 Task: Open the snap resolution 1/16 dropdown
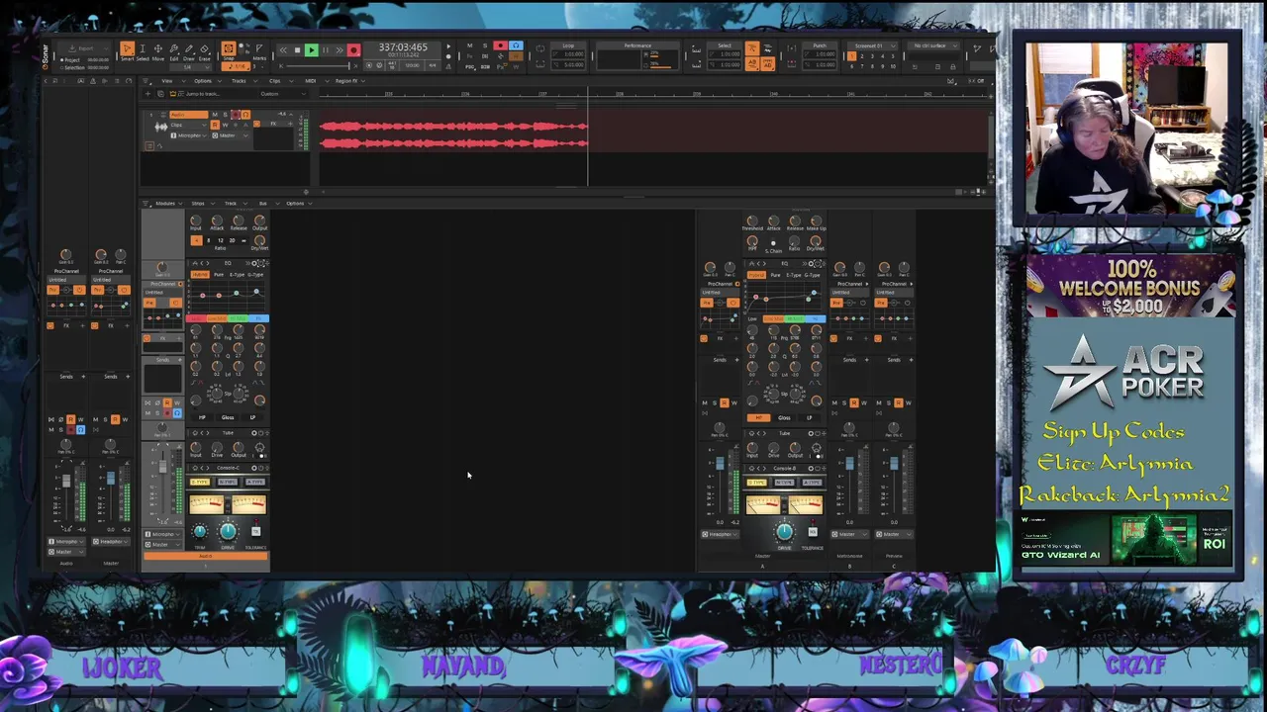click(x=237, y=66)
